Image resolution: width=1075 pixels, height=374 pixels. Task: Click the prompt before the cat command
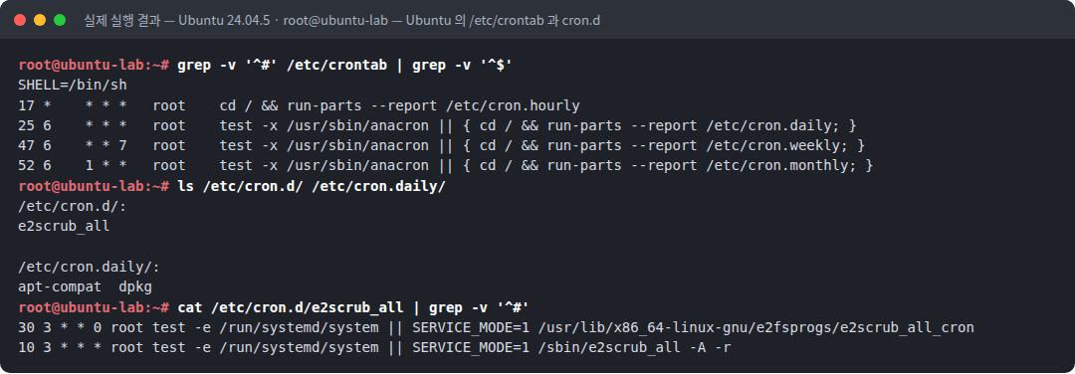pos(94,307)
